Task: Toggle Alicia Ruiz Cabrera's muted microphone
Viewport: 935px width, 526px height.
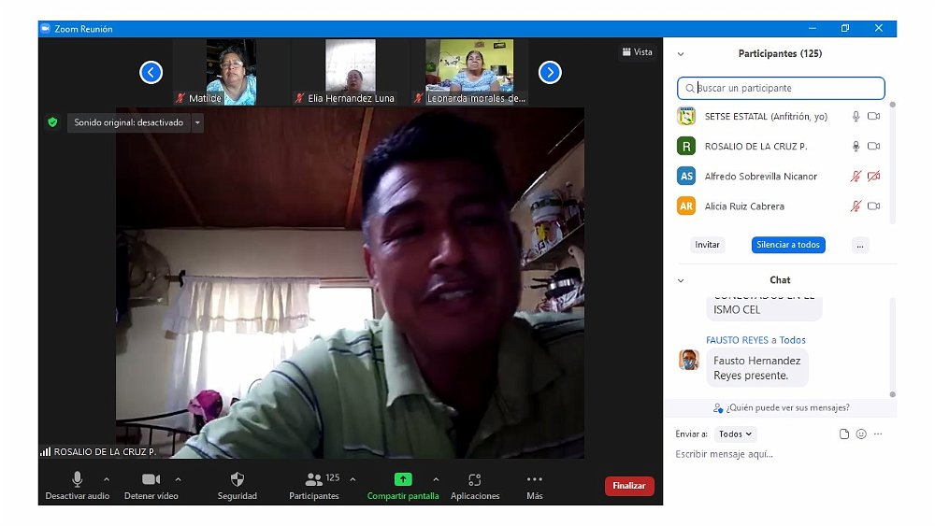Action: (x=855, y=206)
